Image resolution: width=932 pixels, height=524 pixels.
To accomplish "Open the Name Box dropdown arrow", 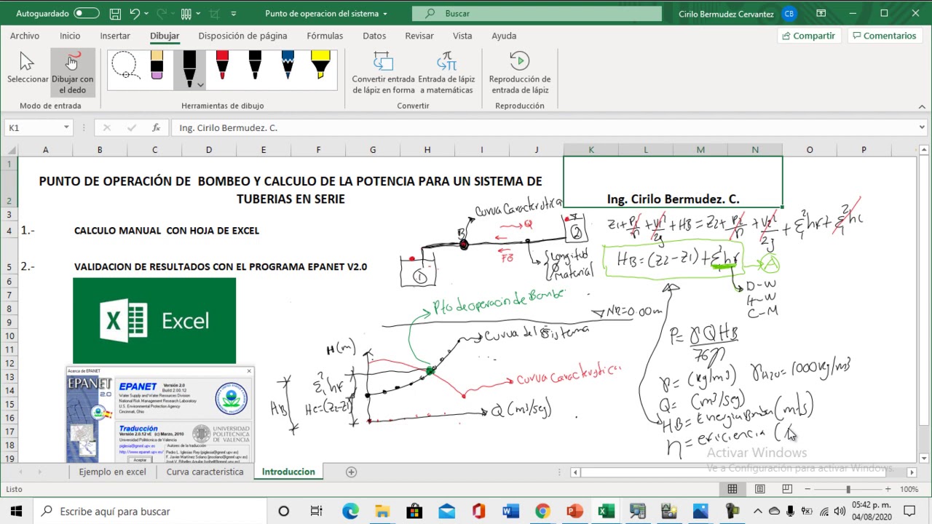I will click(66, 127).
